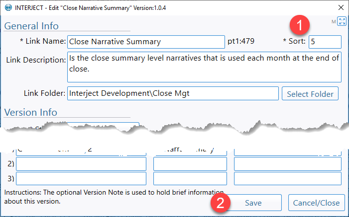Click the Interject globe icon in title bar
Viewport: 349px width, 217px height.
pyautogui.click(x=8, y=8)
